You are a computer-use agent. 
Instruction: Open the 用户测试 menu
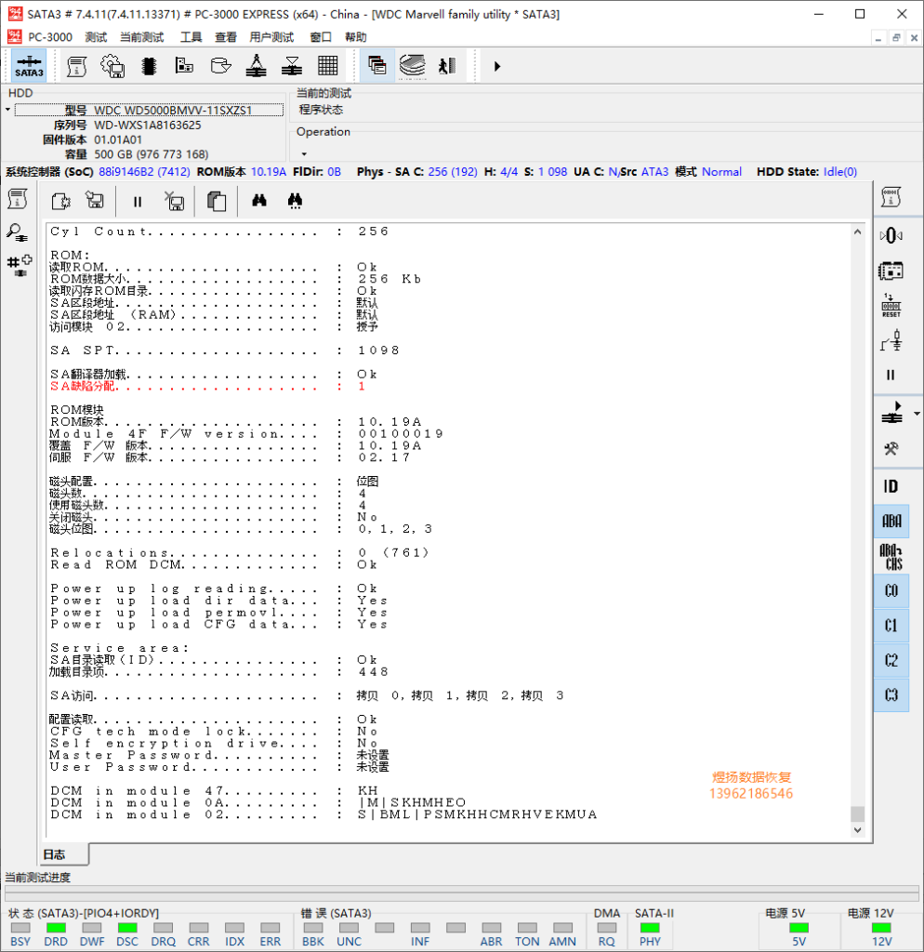[271, 37]
